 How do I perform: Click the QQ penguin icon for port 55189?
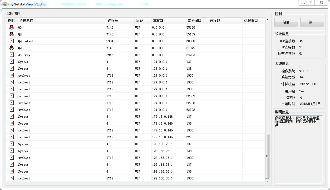12,34
